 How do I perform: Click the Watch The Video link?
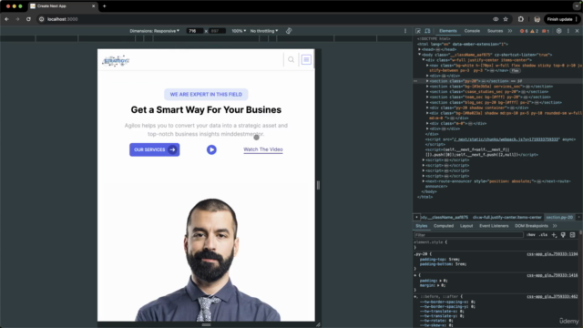pyautogui.click(x=263, y=149)
